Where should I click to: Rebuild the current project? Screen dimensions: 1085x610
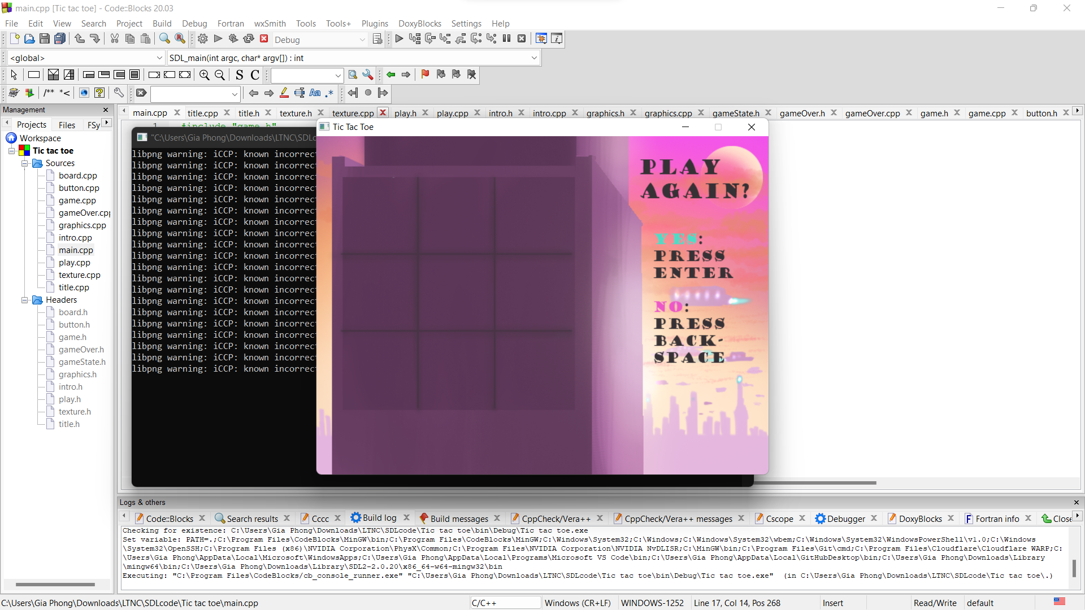click(x=249, y=38)
